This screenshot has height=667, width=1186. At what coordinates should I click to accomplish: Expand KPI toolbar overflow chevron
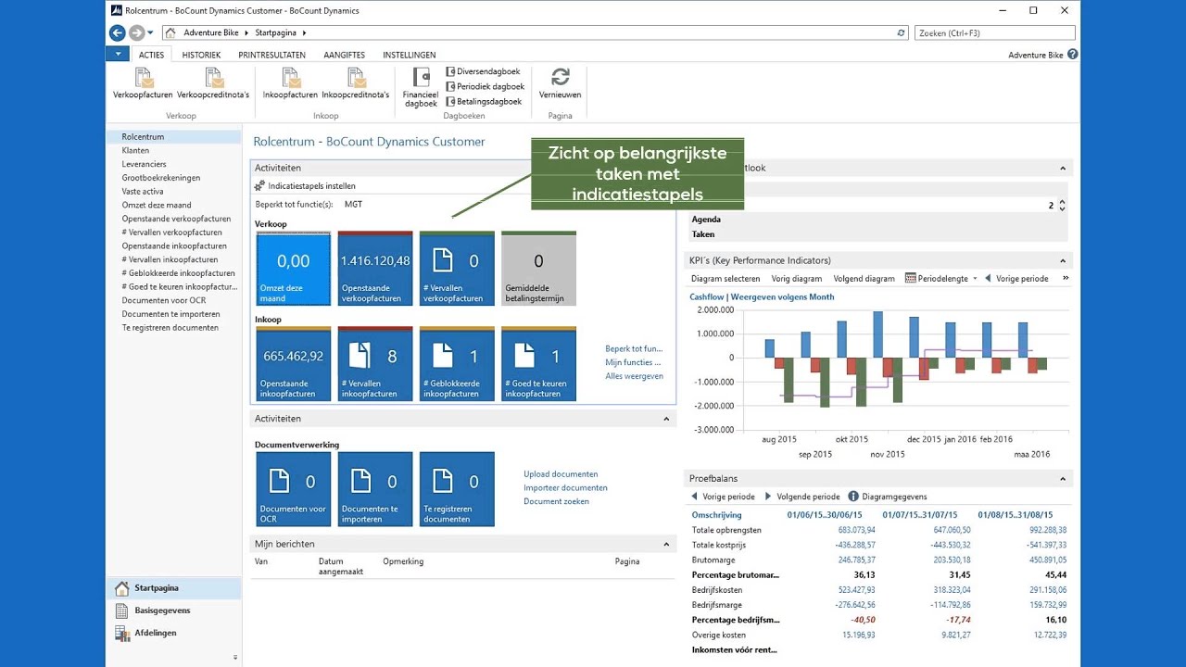tap(1066, 278)
